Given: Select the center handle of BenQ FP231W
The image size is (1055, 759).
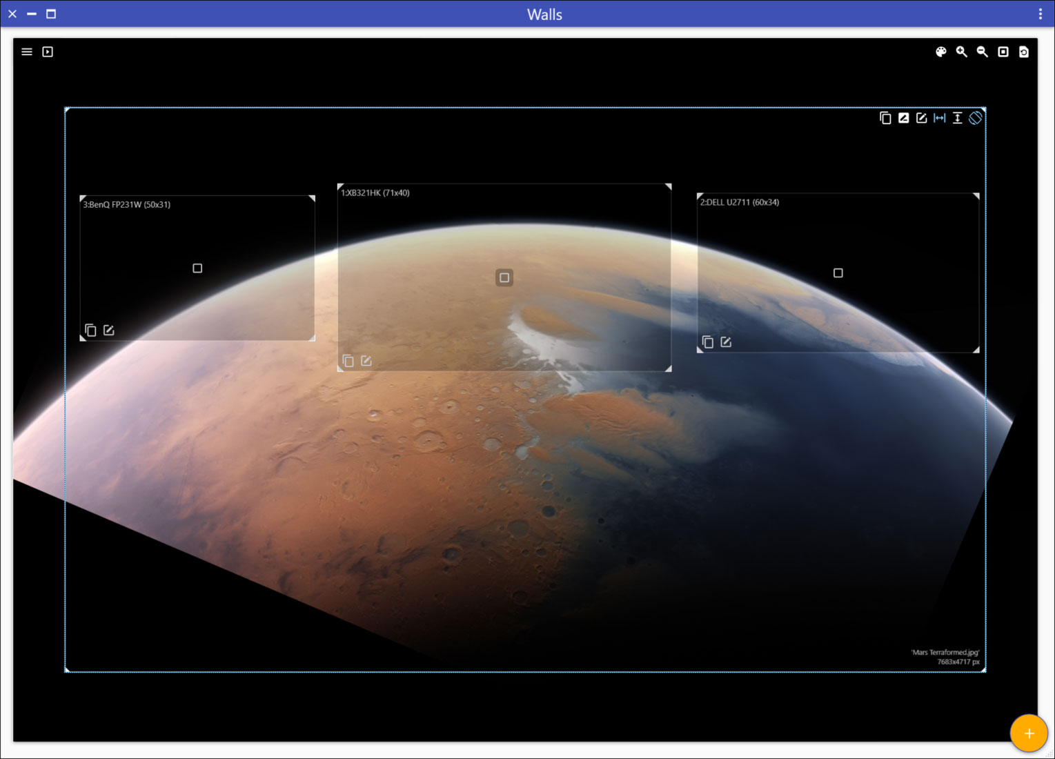Looking at the screenshot, I should pos(197,268).
